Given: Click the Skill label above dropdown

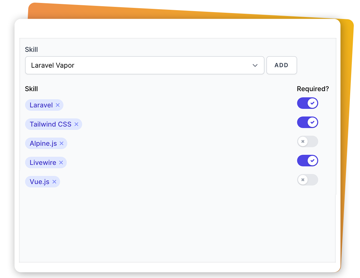Looking at the screenshot, I should click(x=31, y=49).
